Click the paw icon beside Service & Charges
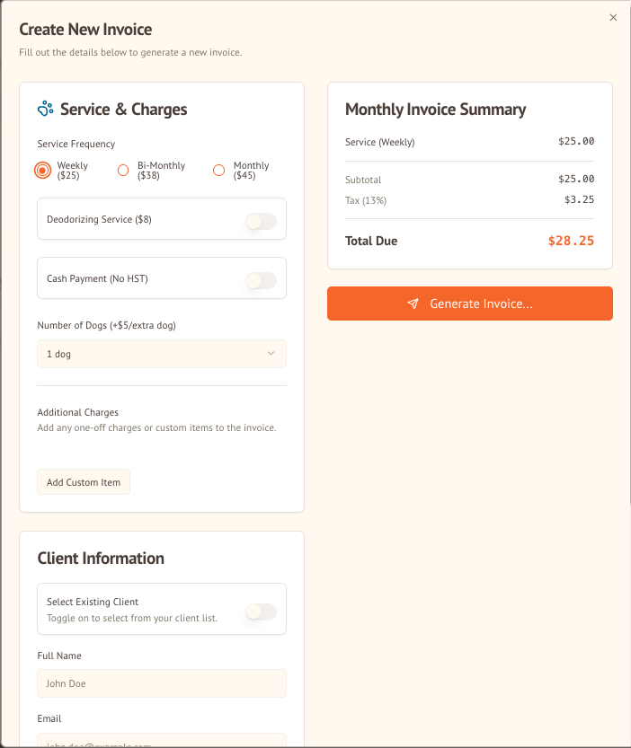This screenshot has width=631, height=748. (x=46, y=109)
